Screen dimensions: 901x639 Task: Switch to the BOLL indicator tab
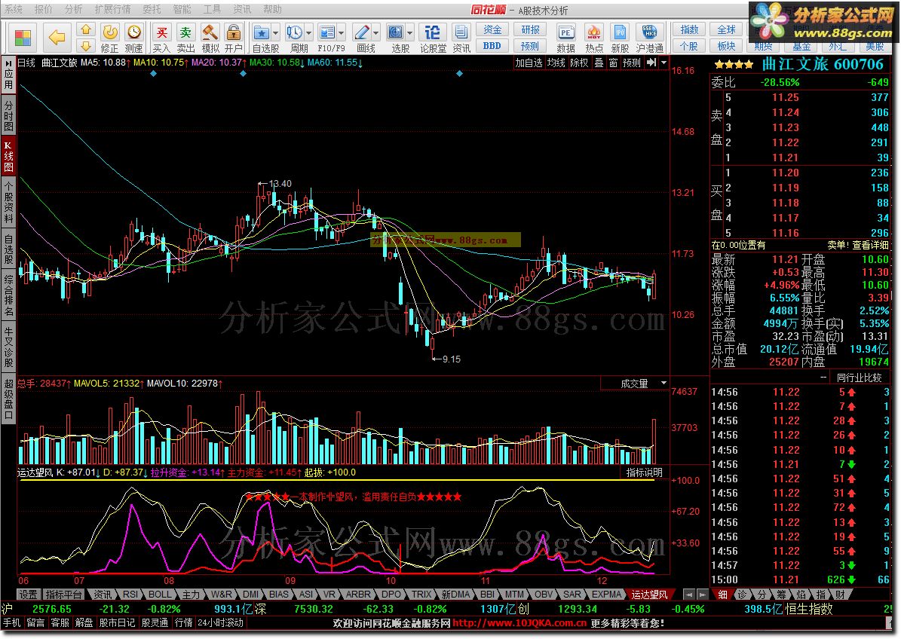pyautogui.click(x=160, y=595)
